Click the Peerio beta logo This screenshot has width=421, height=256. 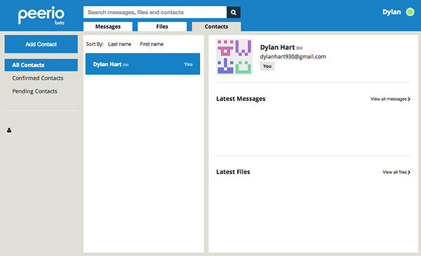click(x=41, y=15)
